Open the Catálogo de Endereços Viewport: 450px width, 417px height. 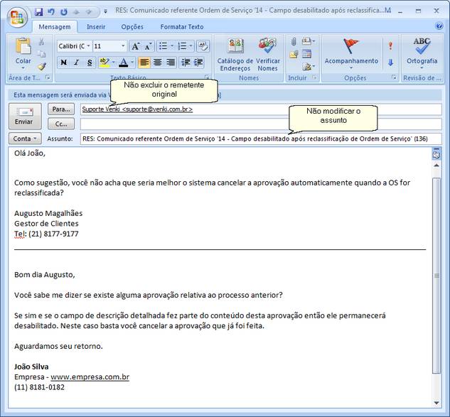point(235,55)
